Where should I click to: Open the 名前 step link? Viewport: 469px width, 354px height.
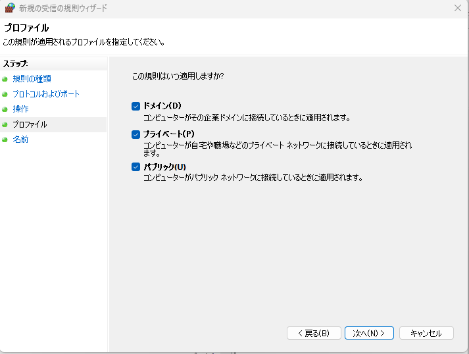[20, 139]
